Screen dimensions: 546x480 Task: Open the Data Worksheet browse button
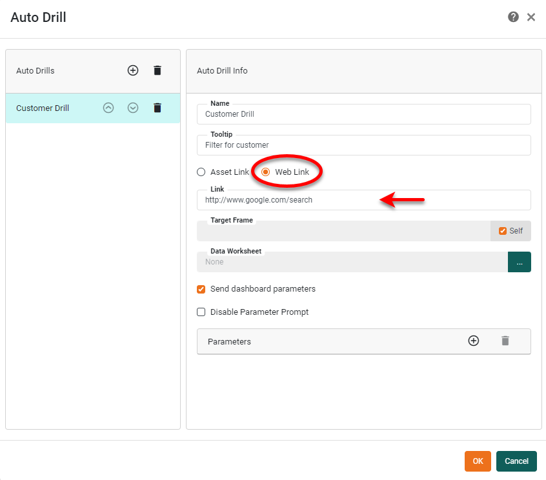[x=519, y=262]
